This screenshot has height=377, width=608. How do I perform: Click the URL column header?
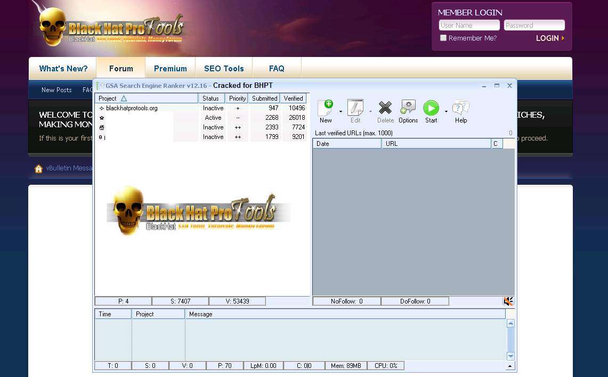coord(436,144)
